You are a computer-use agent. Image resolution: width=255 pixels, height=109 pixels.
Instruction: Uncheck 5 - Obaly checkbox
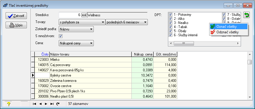170,31
